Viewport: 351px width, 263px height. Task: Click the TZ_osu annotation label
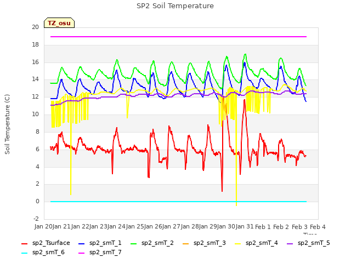[x=59, y=23]
